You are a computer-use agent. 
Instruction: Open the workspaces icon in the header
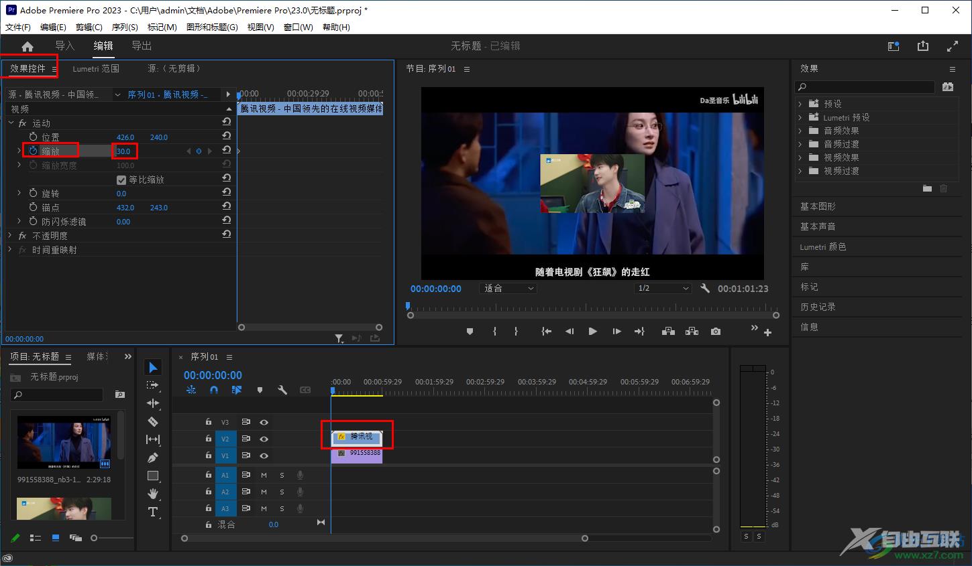[894, 46]
